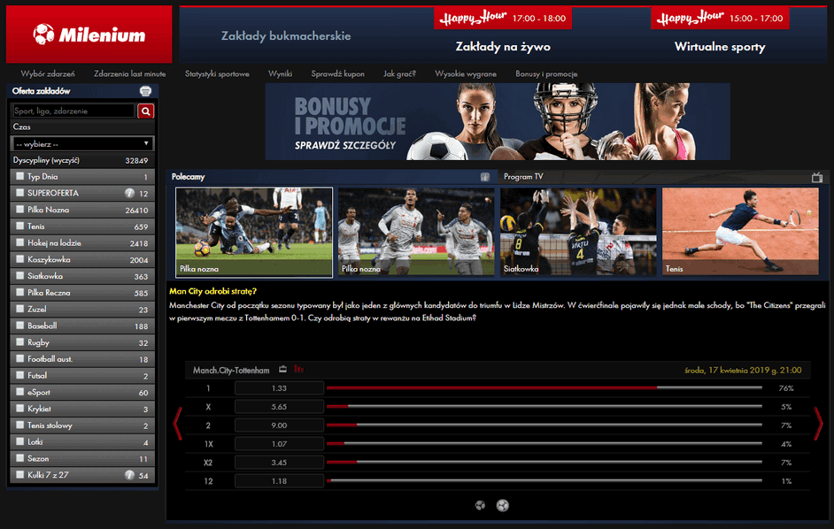
Task: Open Statystyki sportowe menu
Action: [x=217, y=74]
